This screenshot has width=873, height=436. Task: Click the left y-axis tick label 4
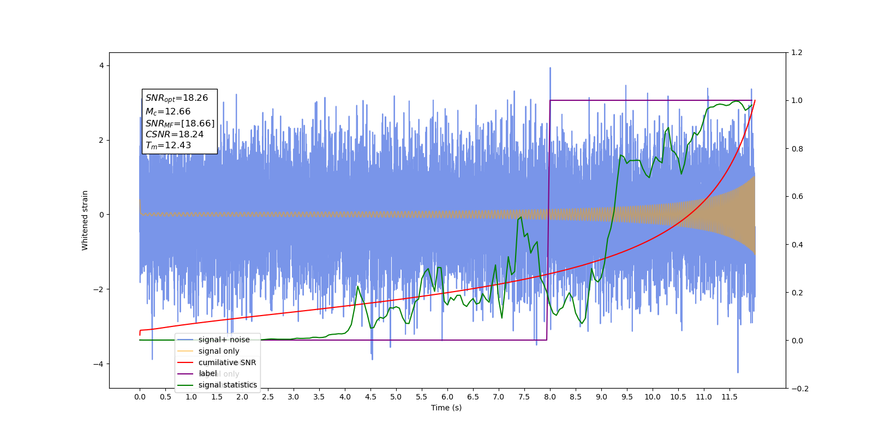tap(101, 65)
